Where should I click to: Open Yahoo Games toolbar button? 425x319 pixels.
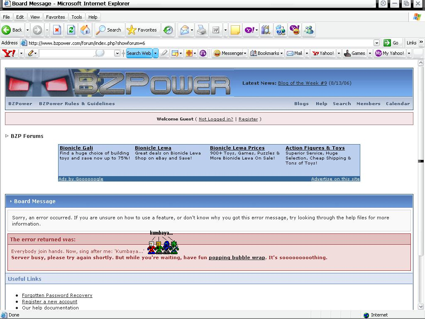[354, 53]
